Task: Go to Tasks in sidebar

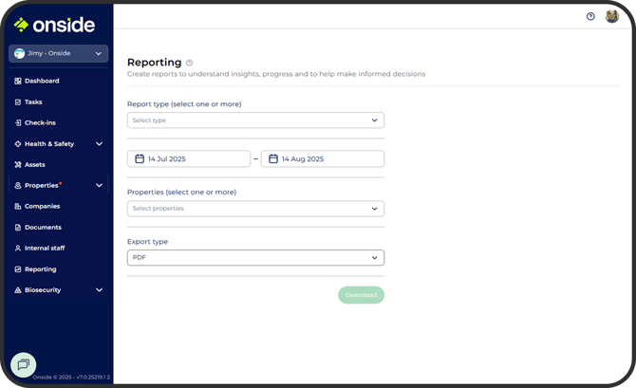Action: [33, 102]
